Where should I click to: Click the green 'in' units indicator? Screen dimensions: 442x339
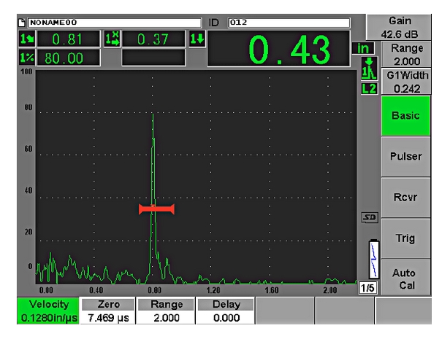coord(363,48)
